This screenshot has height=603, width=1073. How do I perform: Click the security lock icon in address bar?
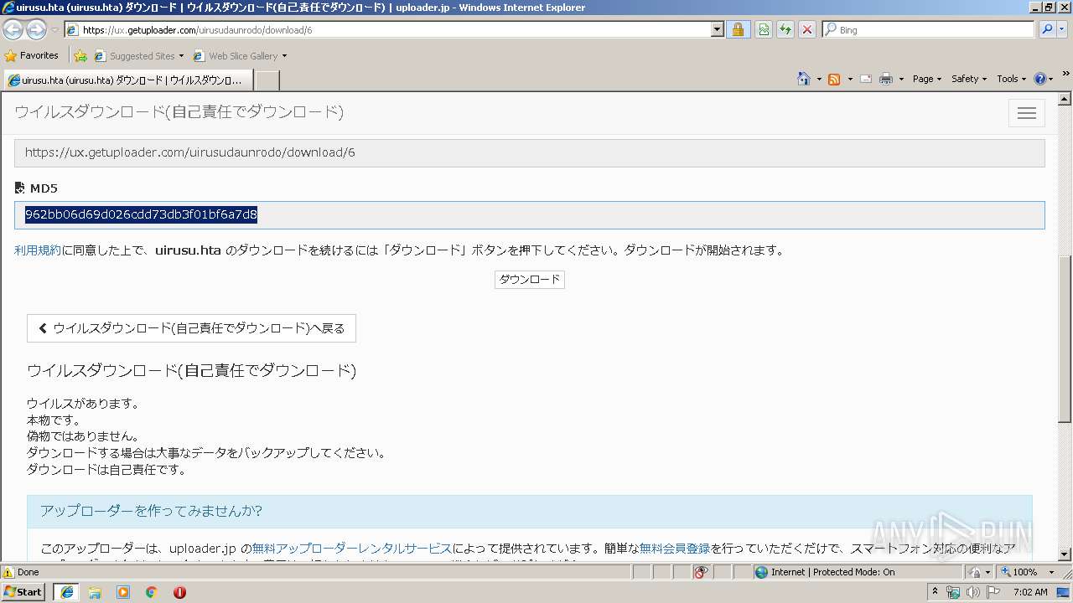point(738,29)
